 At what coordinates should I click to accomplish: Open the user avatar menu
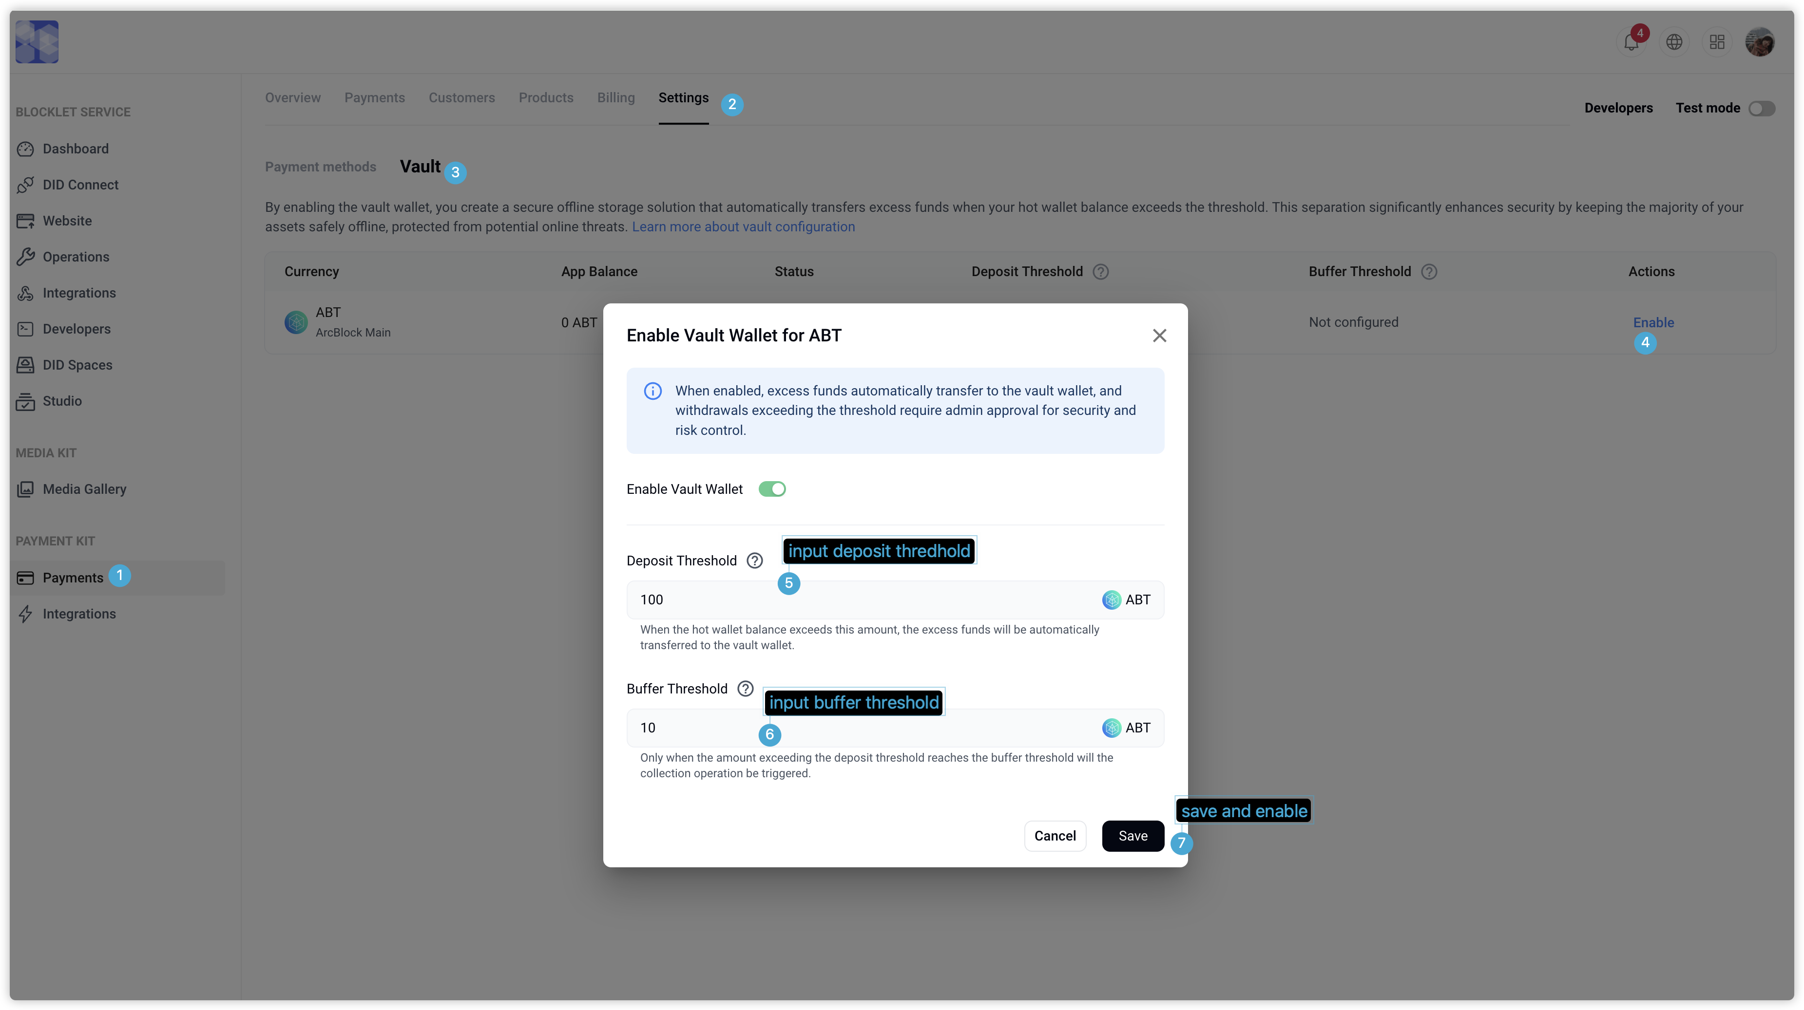1759,43
